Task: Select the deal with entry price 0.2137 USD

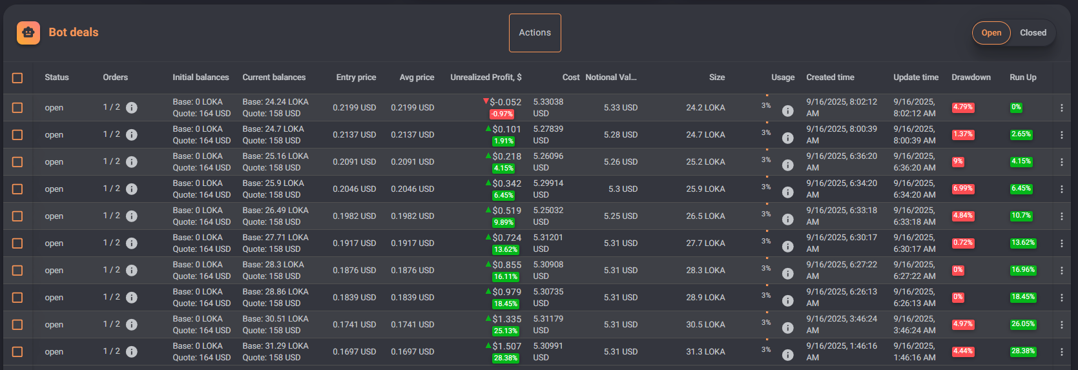Action: coord(17,135)
